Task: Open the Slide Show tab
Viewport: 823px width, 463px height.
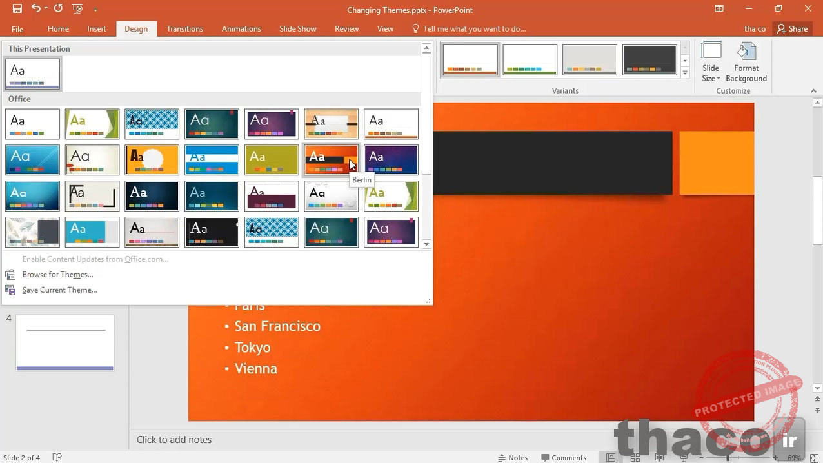Action: pyautogui.click(x=298, y=29)
